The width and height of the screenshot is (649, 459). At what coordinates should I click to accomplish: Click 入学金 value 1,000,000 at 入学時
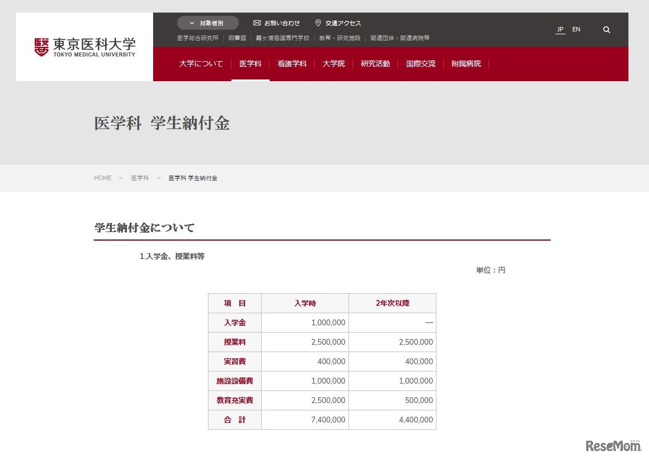[x=328, y=323]
